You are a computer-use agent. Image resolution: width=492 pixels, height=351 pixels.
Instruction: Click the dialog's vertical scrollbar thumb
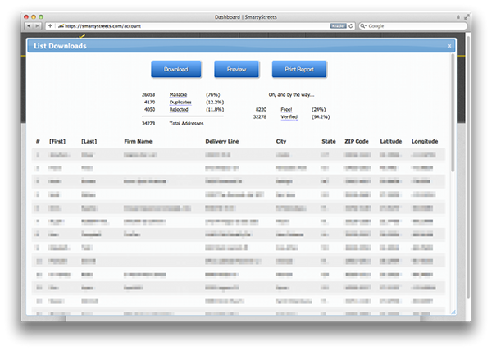tap(453, 112)
